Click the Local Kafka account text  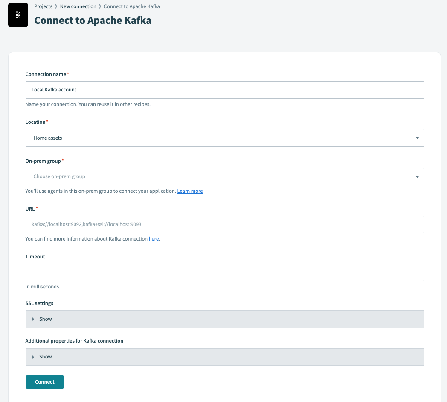click(x=54, y=90)
